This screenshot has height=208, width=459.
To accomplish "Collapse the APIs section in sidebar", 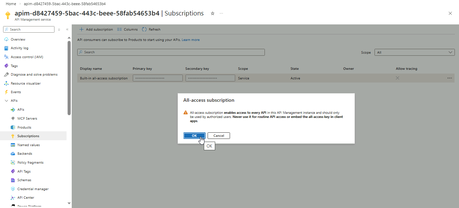I will tap(6, 101).
